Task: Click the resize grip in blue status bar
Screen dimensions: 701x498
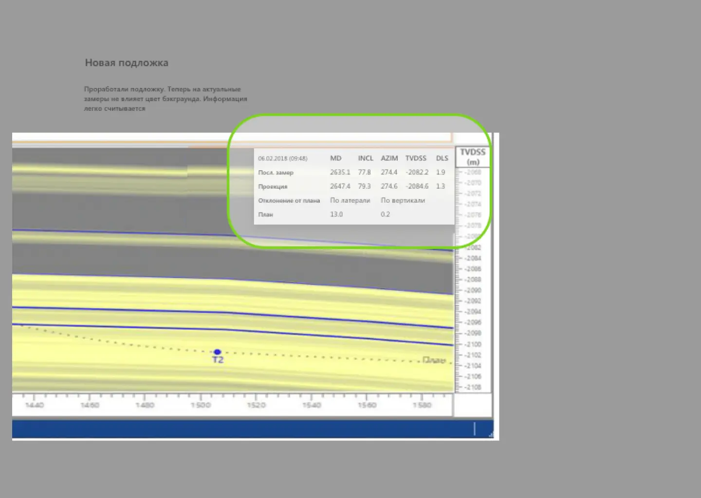Action: click(x=491, y=434)
